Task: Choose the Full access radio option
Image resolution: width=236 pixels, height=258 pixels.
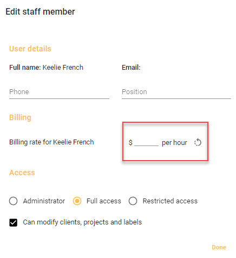Action: click(x=77, y=201)
